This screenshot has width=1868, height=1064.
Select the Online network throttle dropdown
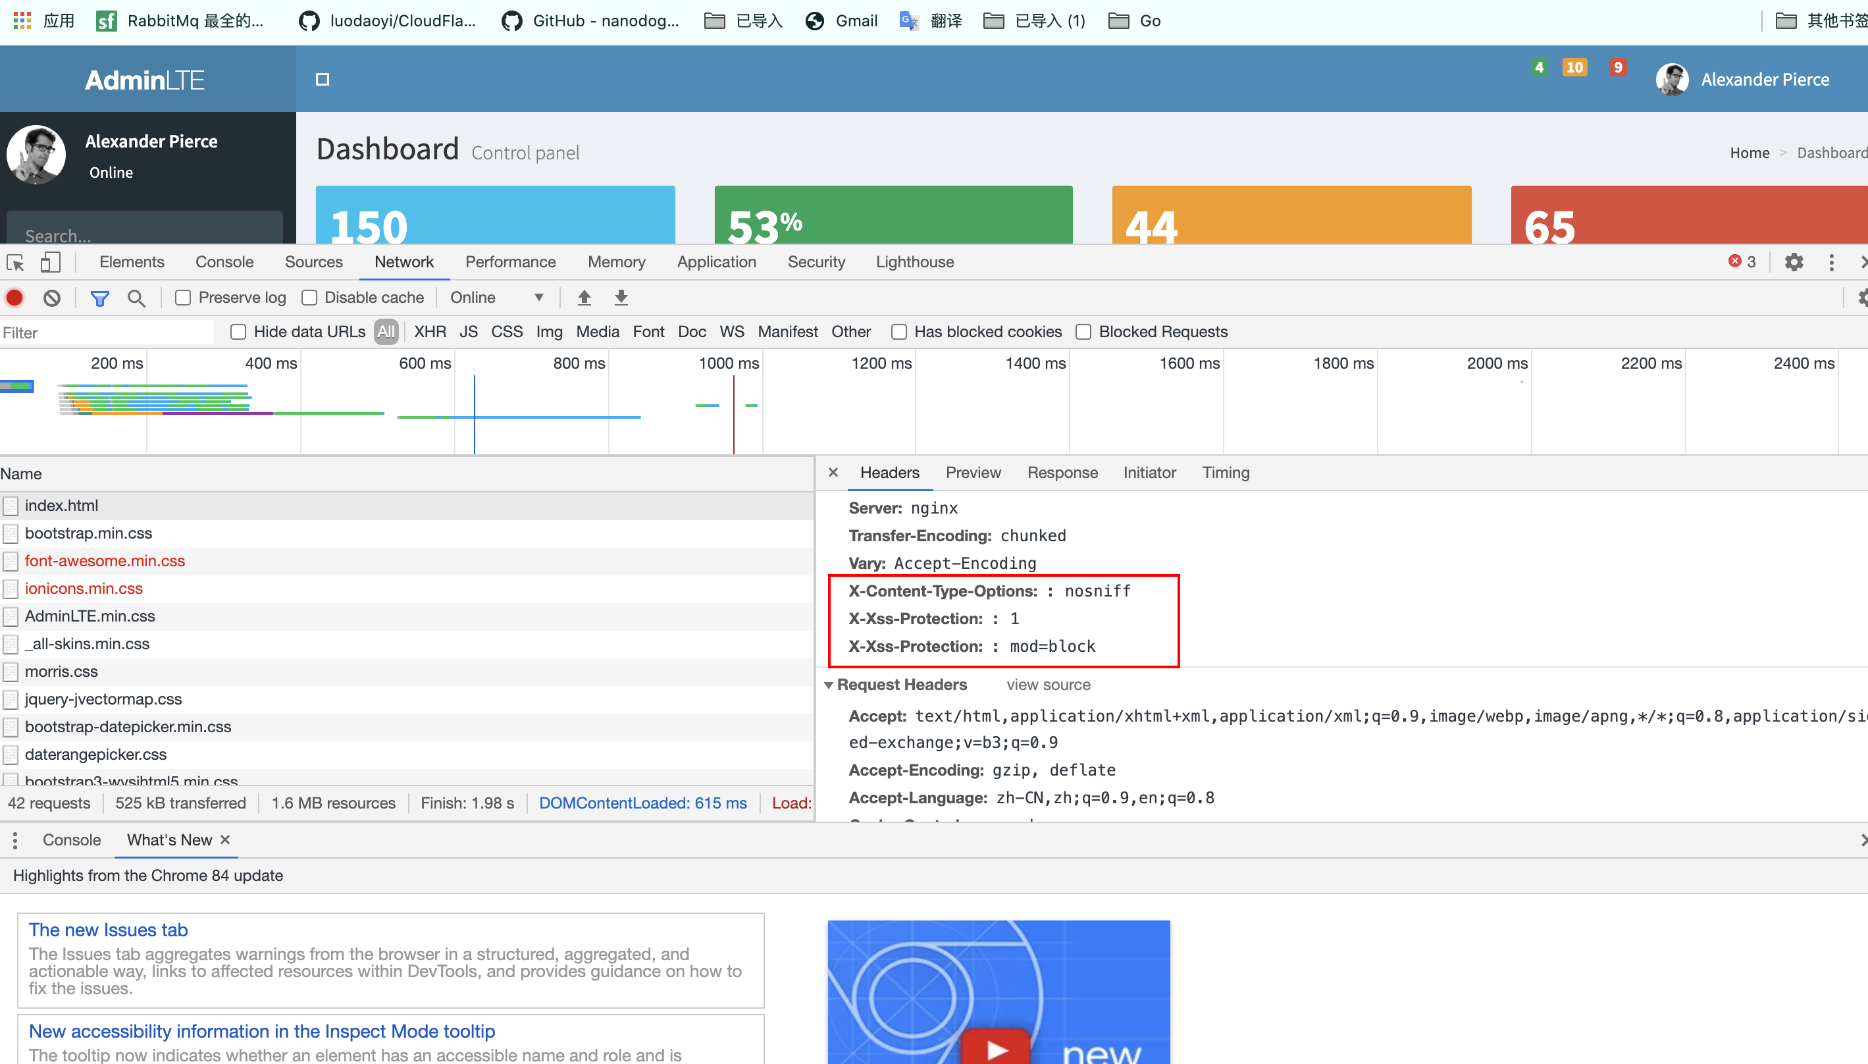(494, 298)
